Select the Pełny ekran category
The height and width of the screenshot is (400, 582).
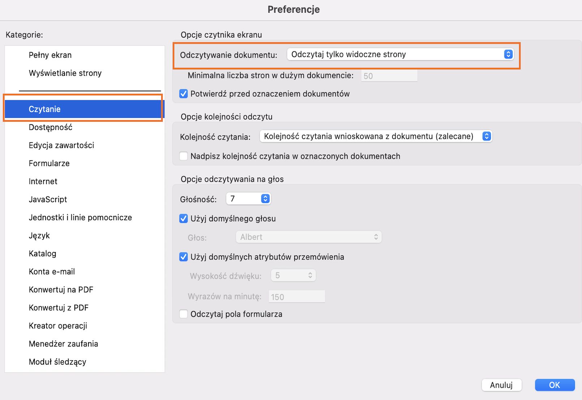point(50,55)
